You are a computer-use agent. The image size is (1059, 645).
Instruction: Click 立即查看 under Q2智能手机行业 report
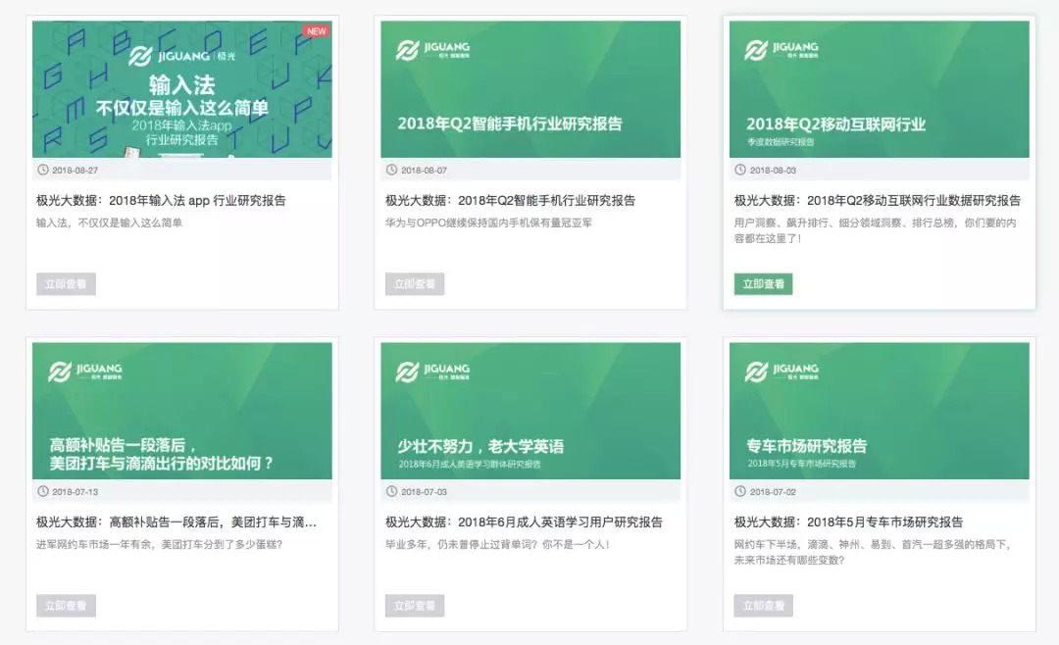[415, 284]
